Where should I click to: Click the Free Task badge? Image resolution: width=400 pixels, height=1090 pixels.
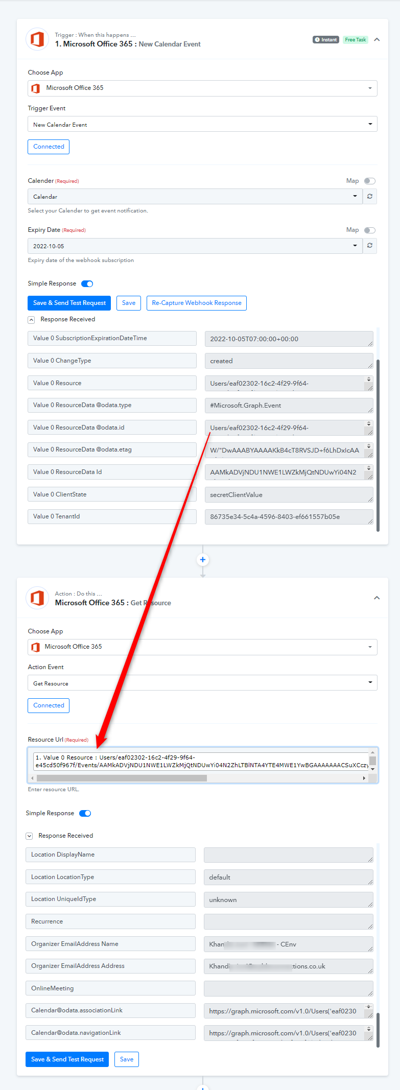(356, 40)
